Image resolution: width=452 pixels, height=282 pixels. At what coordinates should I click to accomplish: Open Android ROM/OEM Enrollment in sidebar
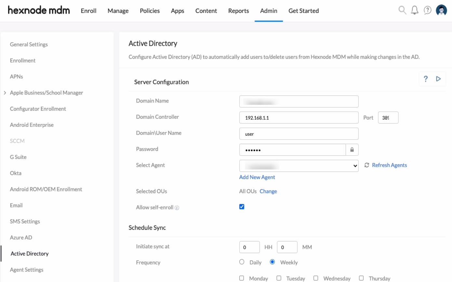click(46, 189)
